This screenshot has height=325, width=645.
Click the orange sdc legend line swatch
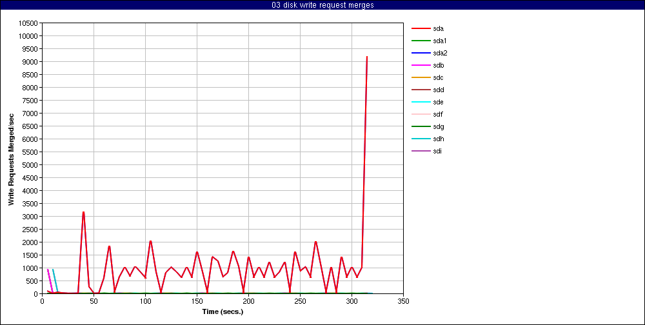coord(421,78)
